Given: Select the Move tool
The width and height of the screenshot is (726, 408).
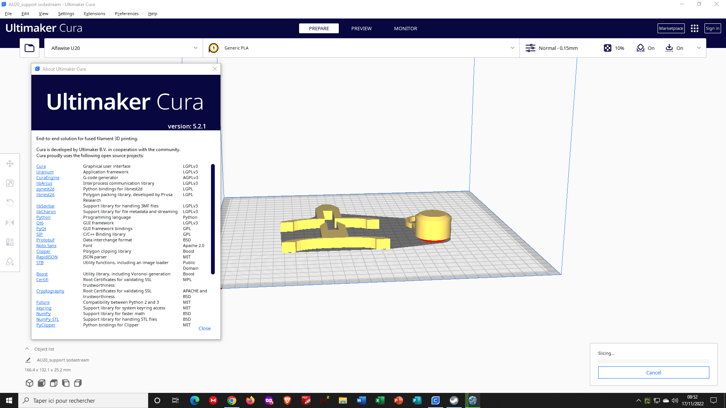Looking at the screenshot, I should (x=9, y=163).
